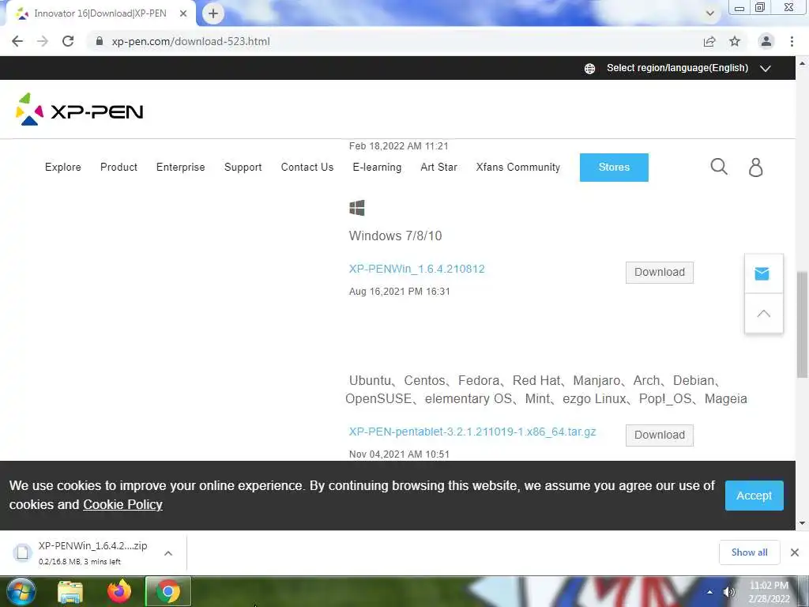The width and height of the screenshot is (809, 607).
Task: Bookmark this page with the star
Action: (x=735, y=41)
